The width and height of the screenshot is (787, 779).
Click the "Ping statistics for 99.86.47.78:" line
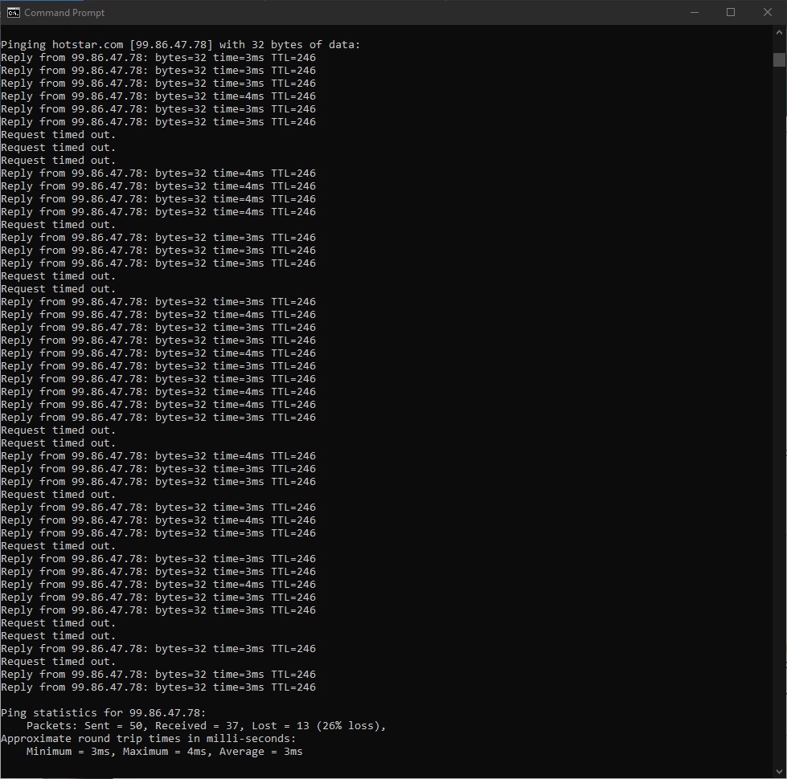tap(103, 713)
